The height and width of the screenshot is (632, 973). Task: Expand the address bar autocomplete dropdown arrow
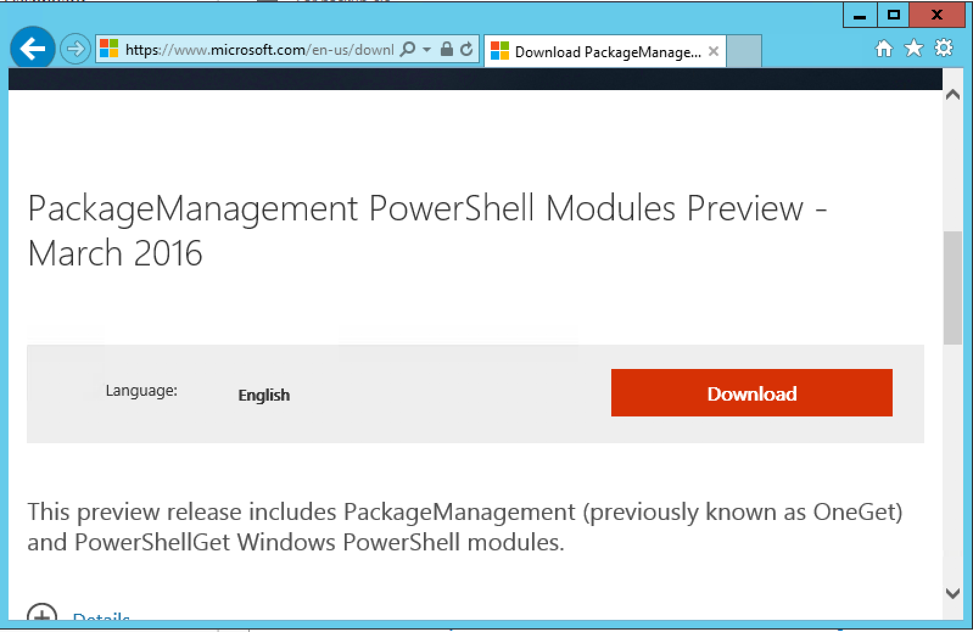426,49
